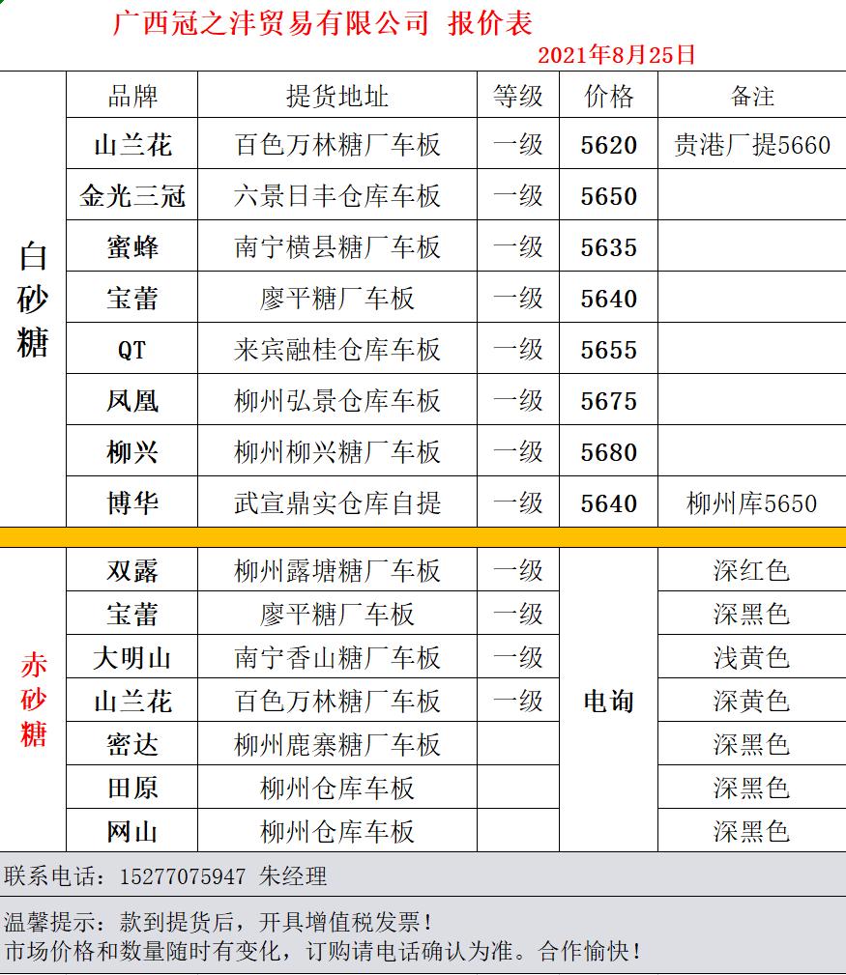
Task: Click the 备注 column header
Action: [751, 96]
